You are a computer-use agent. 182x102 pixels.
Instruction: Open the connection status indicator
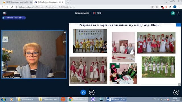tap(173, 13)
